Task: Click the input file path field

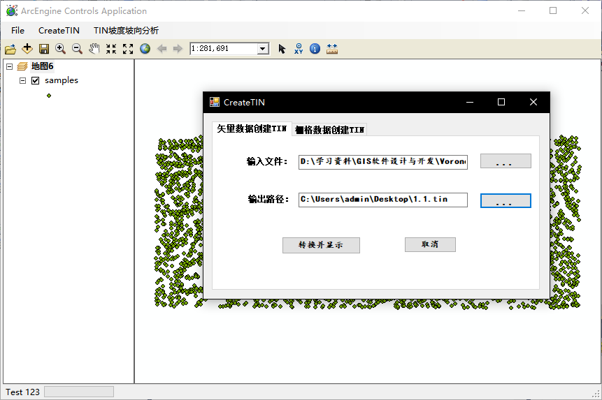Action: [x=382, y=162]
